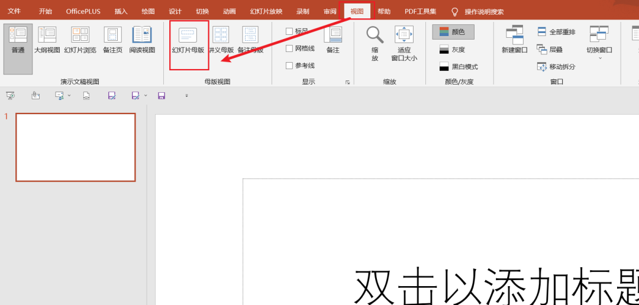
Task: Select slide 1 thumbnail in panel
Action: point(75,147)
